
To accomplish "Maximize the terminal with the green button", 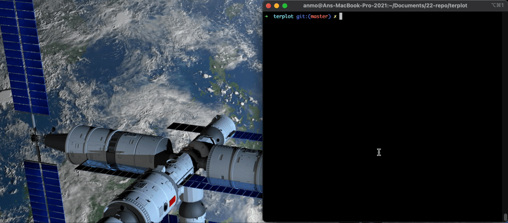I will click(285, 6).
